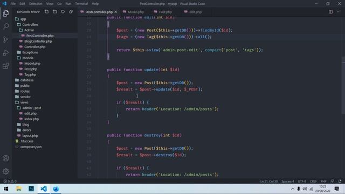Open the Go menu

(x=59, y=4)
